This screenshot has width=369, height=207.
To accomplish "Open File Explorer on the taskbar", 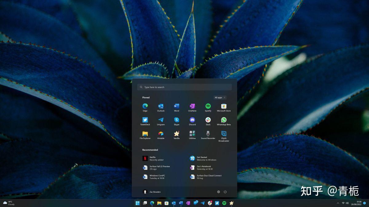I will 159,203.
